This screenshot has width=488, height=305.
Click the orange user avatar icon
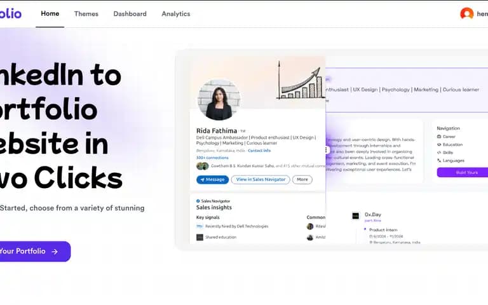point(467,13)
